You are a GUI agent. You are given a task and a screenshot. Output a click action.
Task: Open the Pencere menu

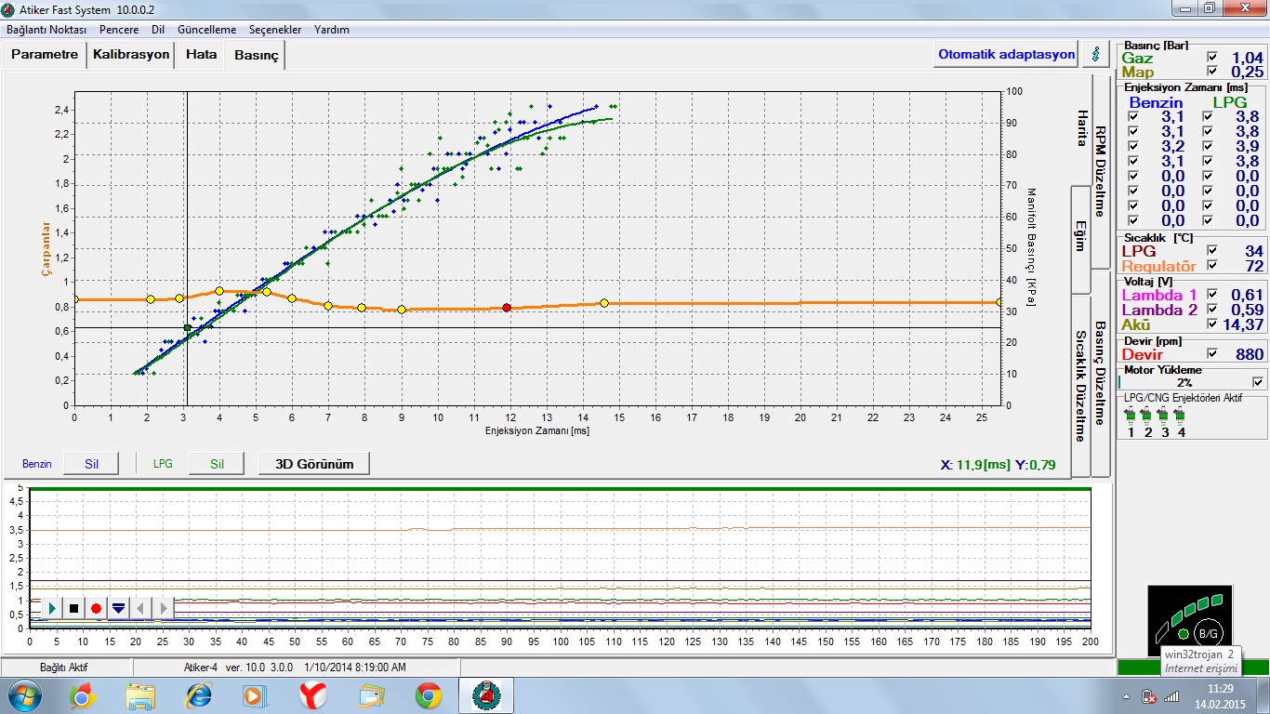coord(119,30)
